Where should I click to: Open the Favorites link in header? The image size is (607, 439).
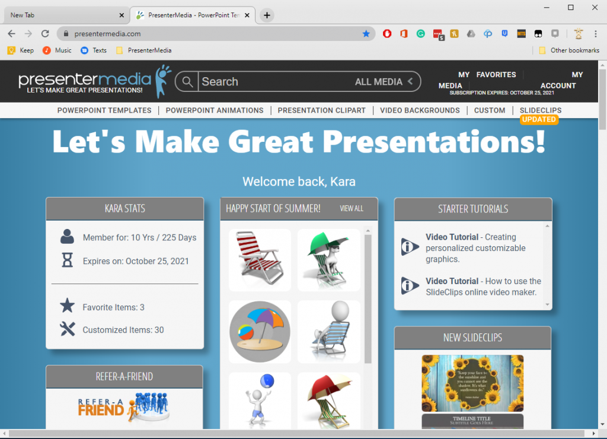[496, 75]
